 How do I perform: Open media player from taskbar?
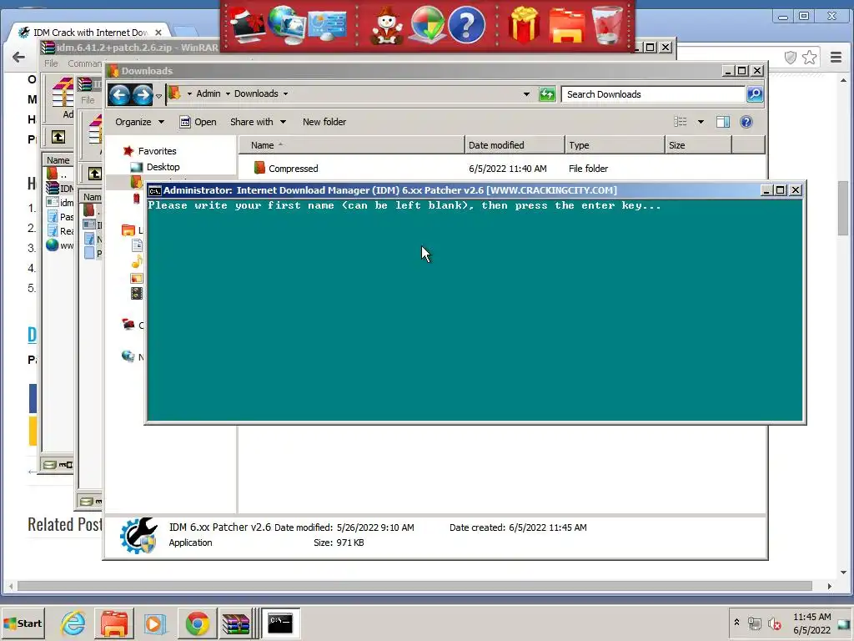coord(154,623)
